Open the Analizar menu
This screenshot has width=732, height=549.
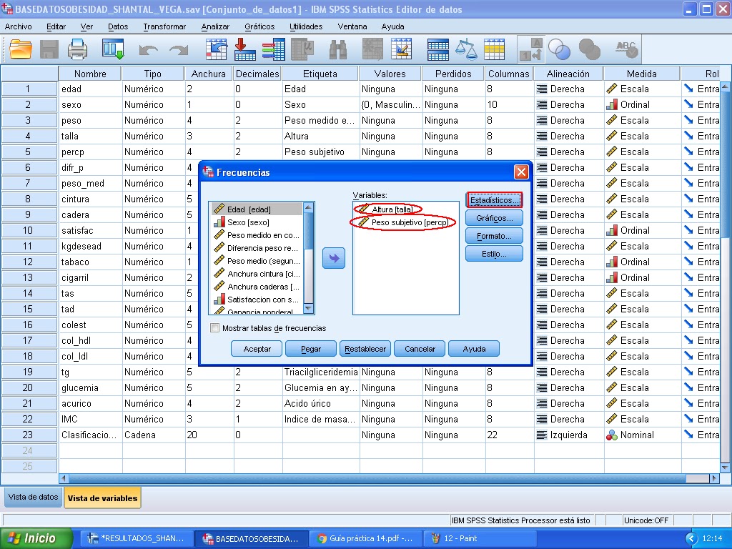tap(215, 26)
